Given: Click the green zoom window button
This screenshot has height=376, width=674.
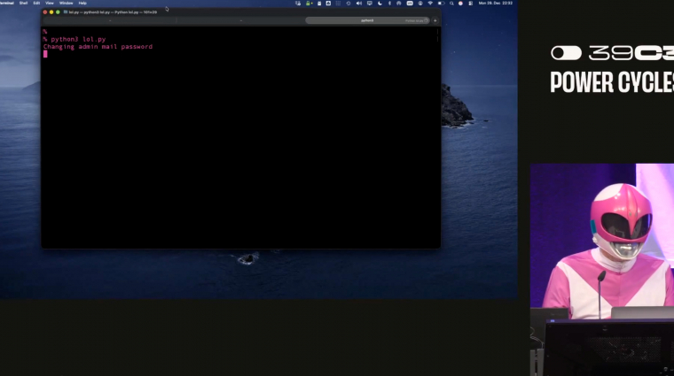Looking at the screenshot, I should tap(59, 12).
